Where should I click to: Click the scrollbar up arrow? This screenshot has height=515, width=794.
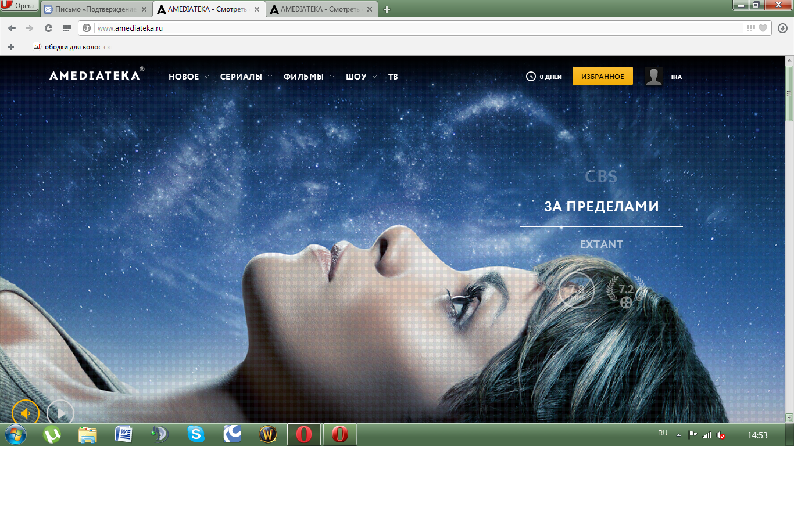(789, 60)
